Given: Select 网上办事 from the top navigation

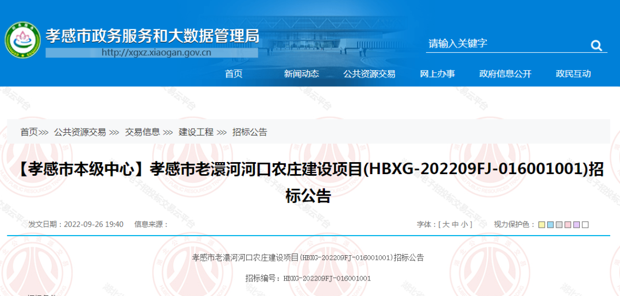Looking at the screenshot, I should (437, 74).
